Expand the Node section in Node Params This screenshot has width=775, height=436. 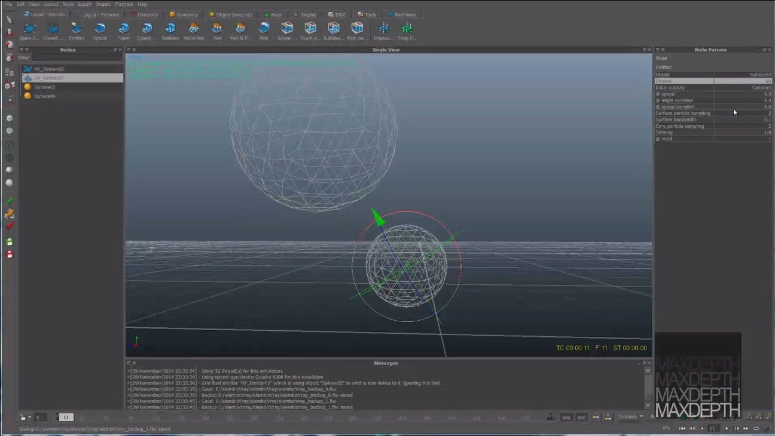tap(661, 59)
